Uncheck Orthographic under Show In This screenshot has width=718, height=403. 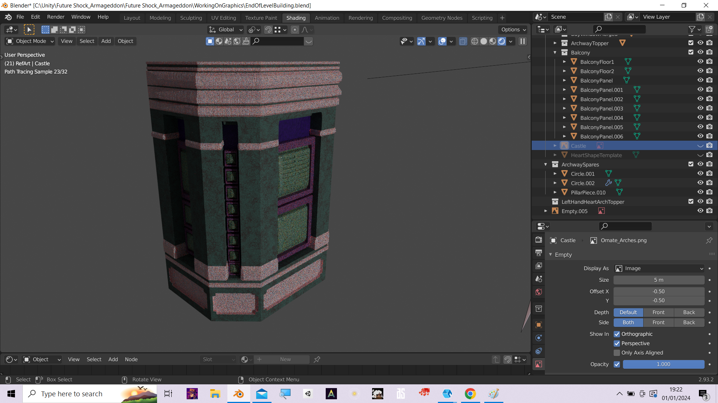[617, 334]
